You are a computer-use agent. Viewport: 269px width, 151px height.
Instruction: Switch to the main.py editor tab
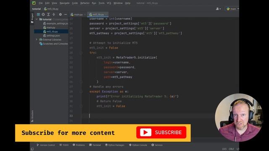78,15
